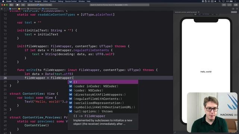Open the project folder in the jump bar

tap(22, 9)
